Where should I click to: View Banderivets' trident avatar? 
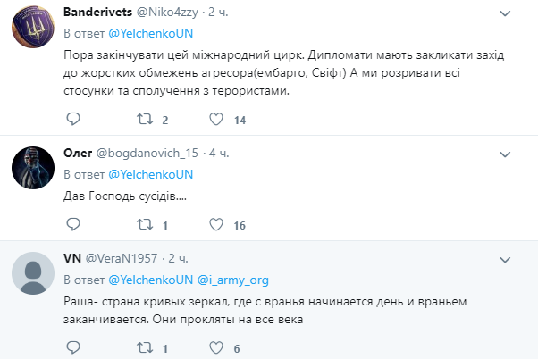33,27
